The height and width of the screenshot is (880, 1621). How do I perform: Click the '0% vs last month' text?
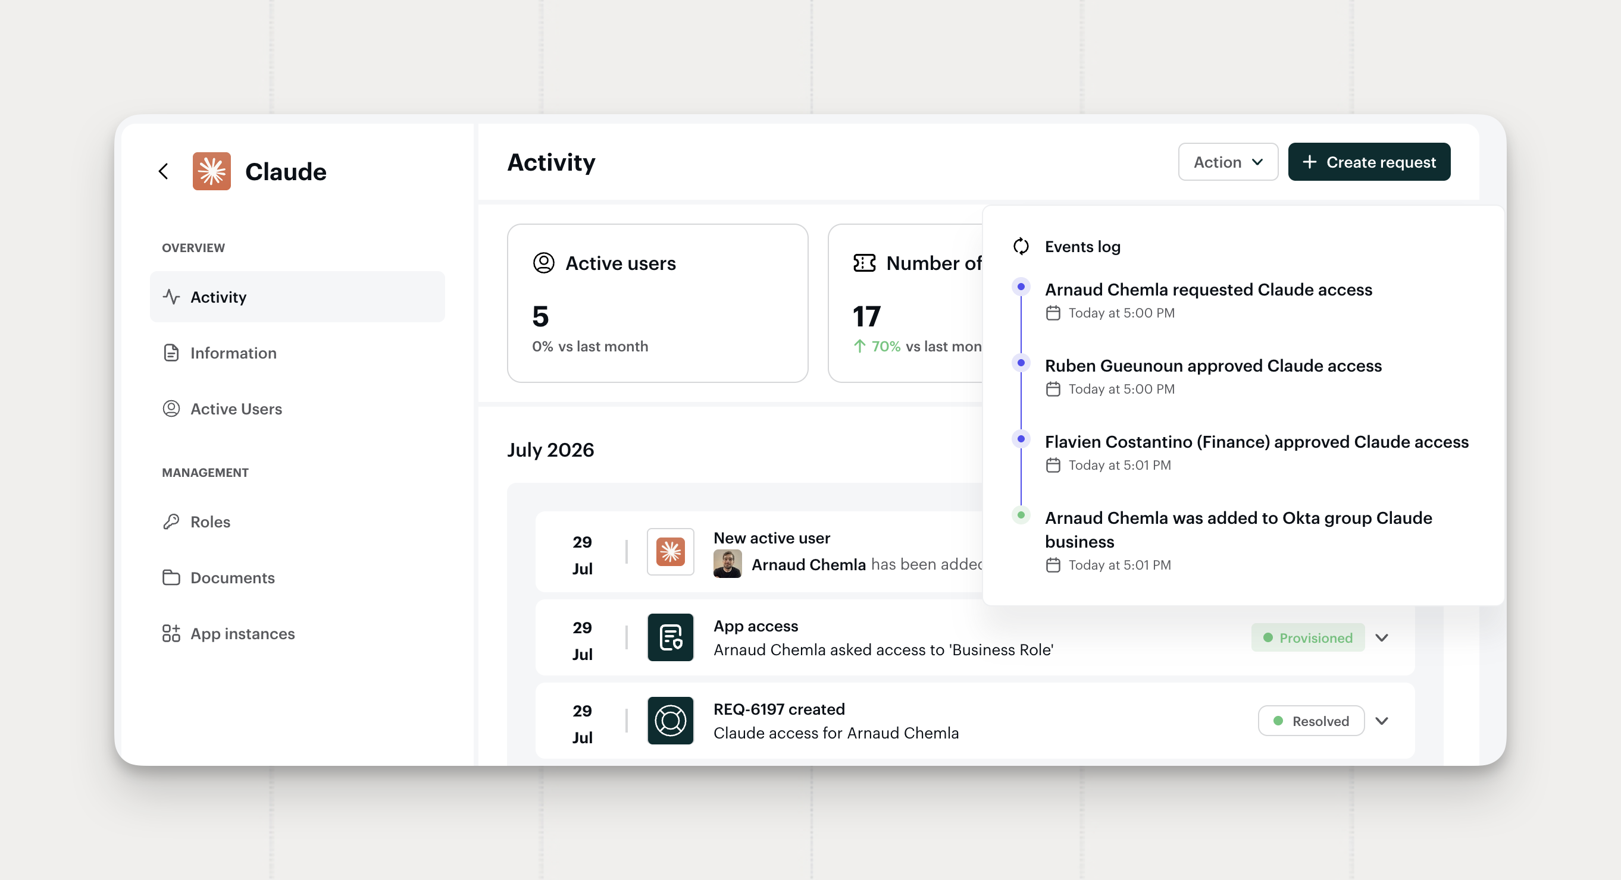590,346
